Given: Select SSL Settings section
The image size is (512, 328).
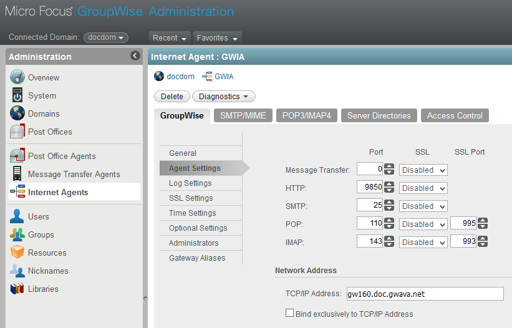Looking at the screenshot, I should (x=200, y=198).
